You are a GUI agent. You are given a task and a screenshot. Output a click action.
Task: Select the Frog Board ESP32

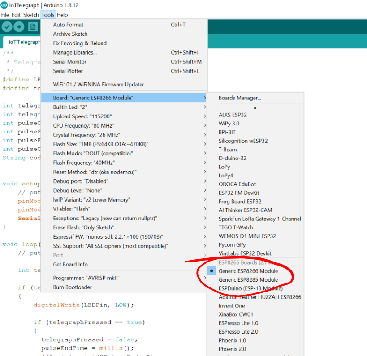(255, 202)
